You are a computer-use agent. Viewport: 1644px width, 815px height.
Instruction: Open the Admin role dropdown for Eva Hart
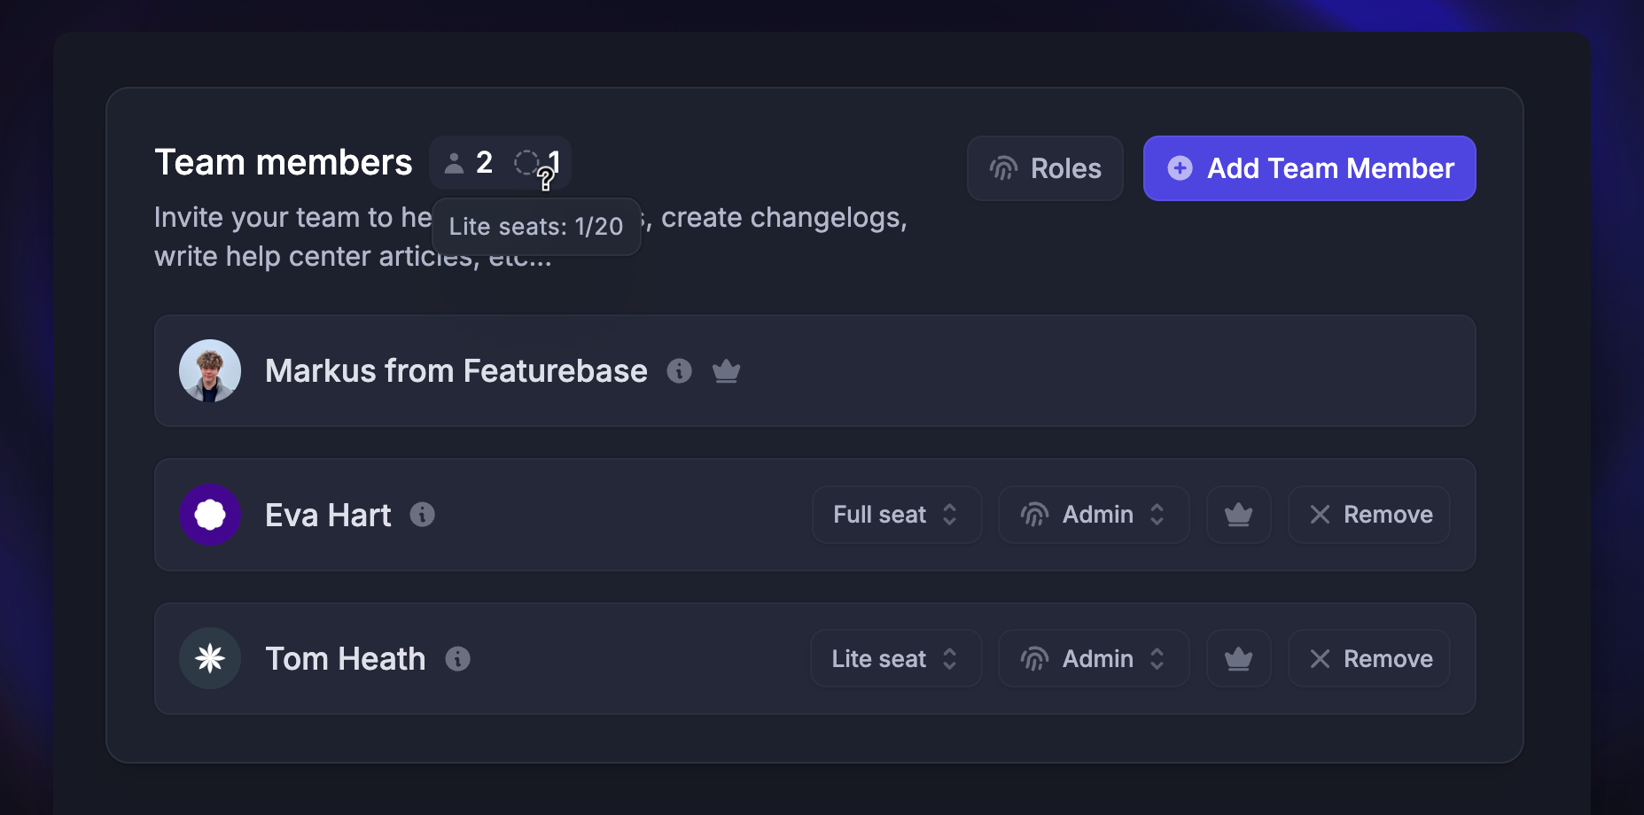click(x=1094, y=515)
